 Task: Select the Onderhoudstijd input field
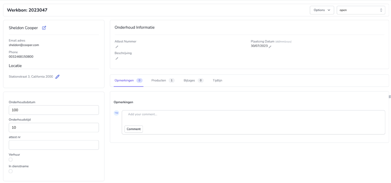[x=53, y=127]
